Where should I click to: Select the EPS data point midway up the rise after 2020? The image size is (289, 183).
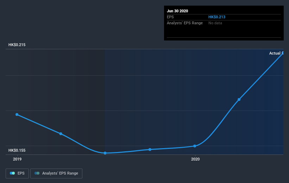coord(239,100)
